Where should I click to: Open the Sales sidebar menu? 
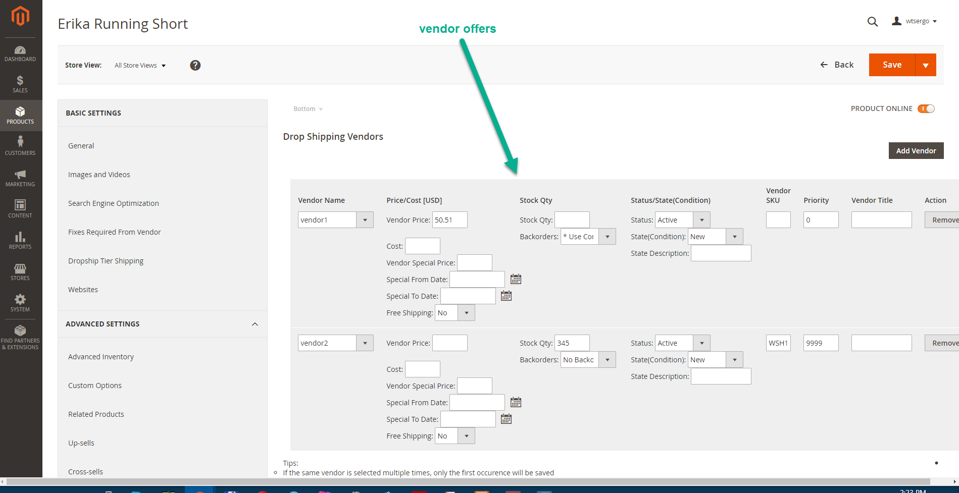[20, 84]
